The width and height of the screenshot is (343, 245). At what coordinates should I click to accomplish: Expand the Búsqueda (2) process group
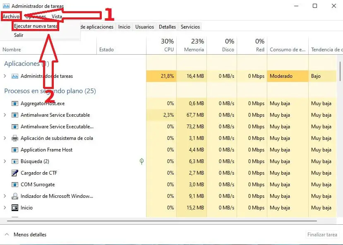(5, 161)
